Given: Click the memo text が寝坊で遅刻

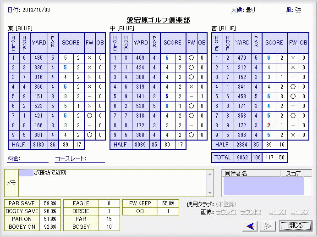Looking at the screenshot, I should pyautogui.click(x=50, y=173).
